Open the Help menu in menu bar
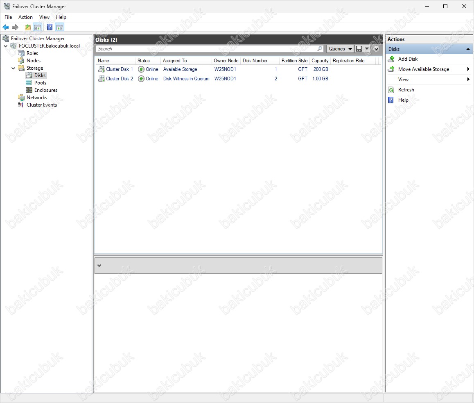 (61, 17)
